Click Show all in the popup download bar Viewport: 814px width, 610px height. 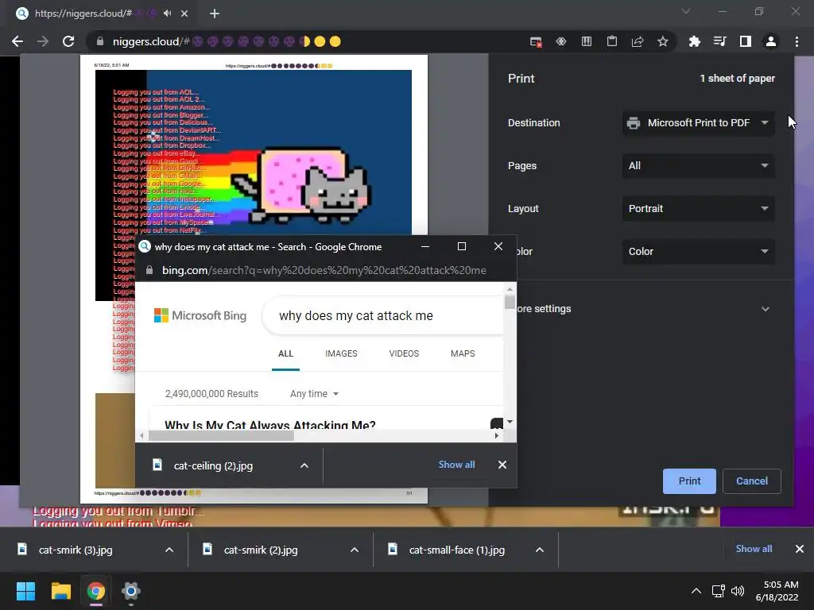click(456, 465)
